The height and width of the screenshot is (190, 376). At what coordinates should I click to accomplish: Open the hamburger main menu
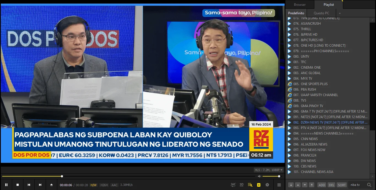pos(279,185)
